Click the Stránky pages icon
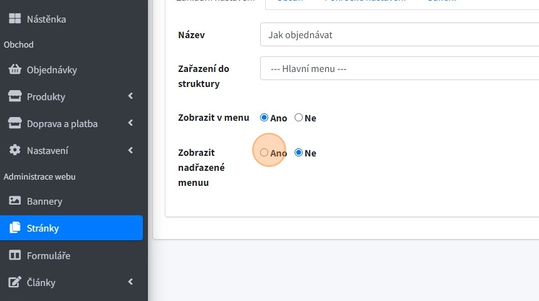The image size is (539, 301). (x=14, y=228)
